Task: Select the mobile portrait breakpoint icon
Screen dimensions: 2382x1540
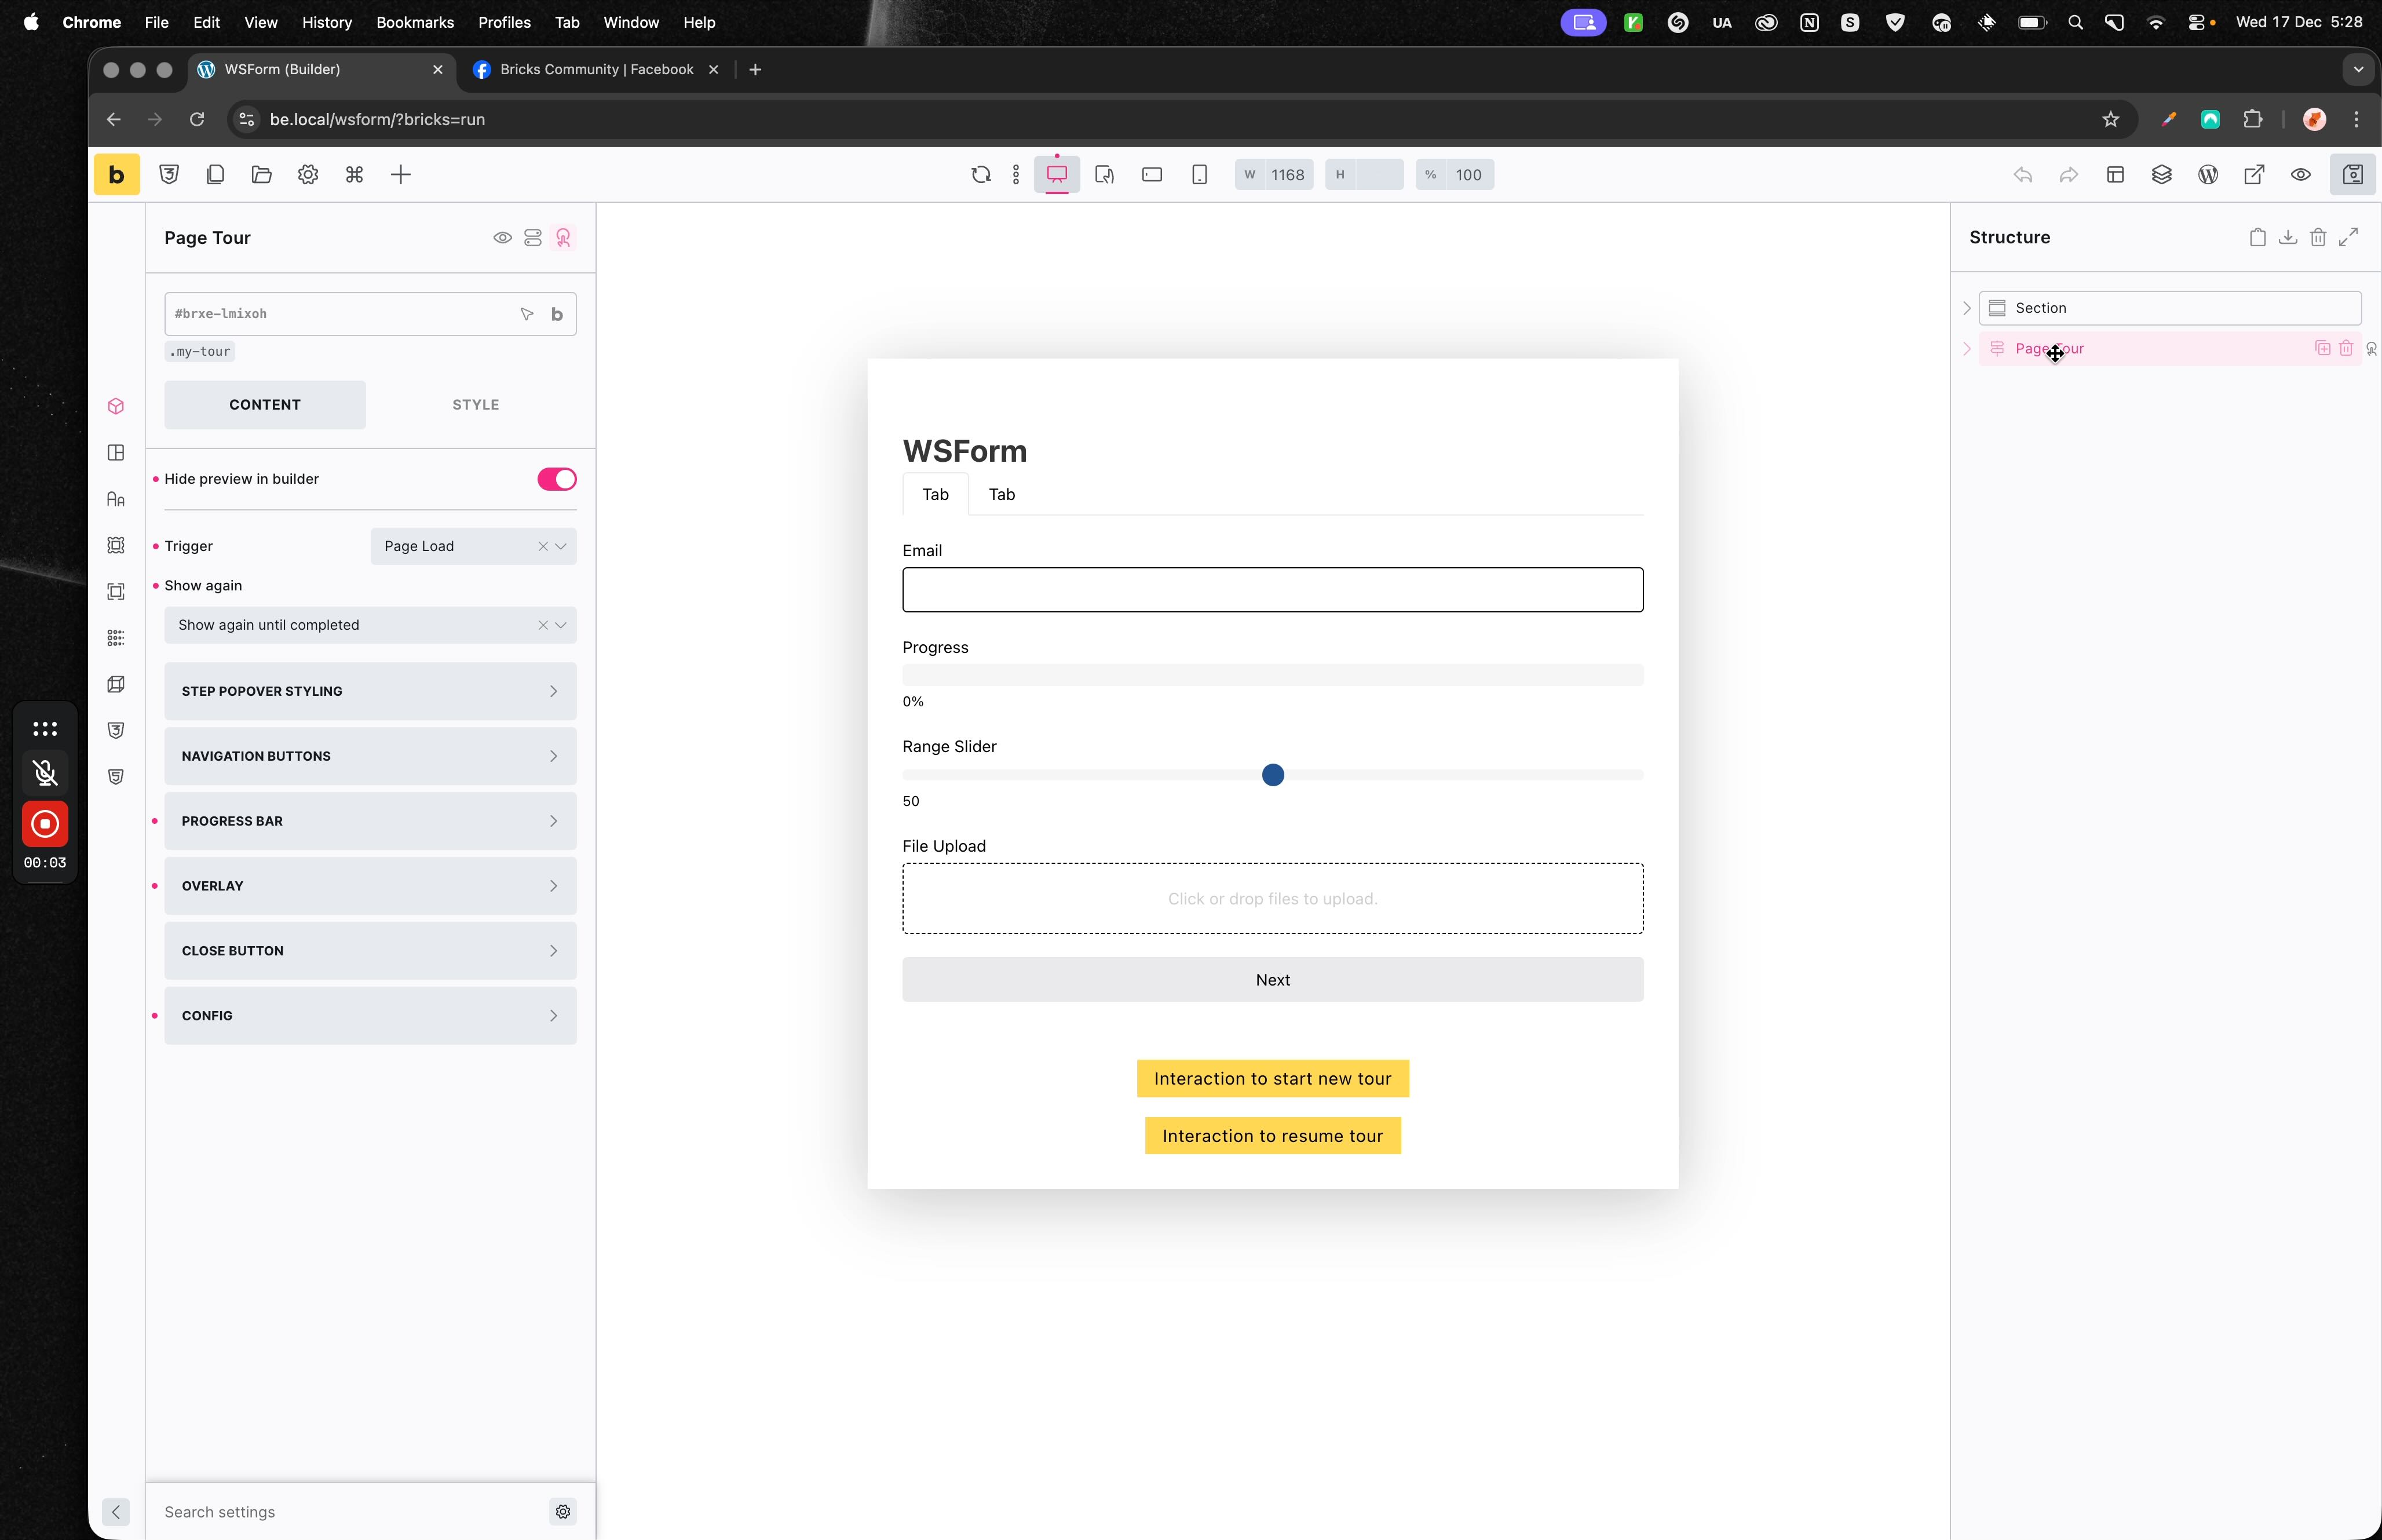Action: point(1200,175)
